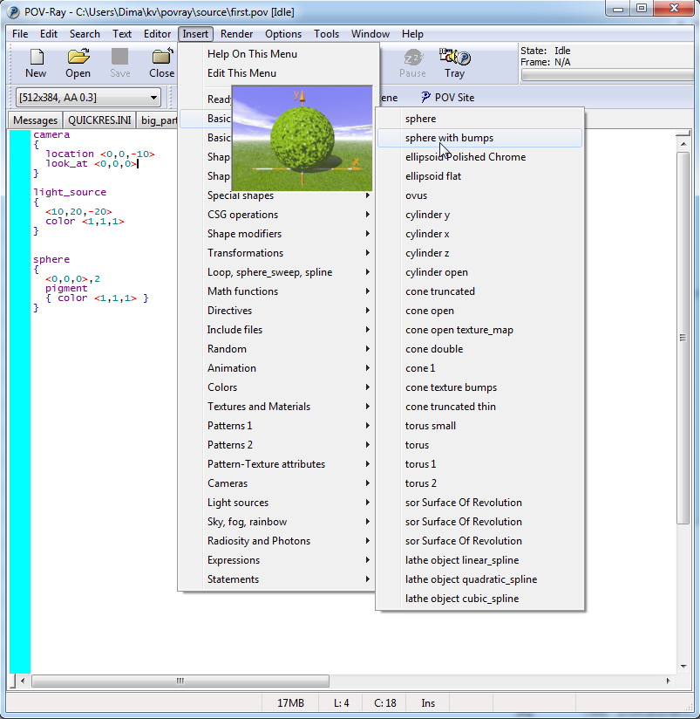
Task: Expand Textures and Materials submenu
Action: [277, 407]
